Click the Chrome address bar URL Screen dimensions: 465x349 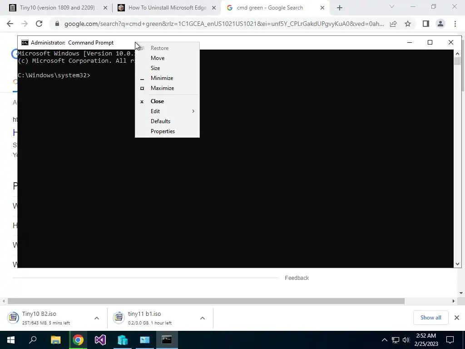pos(224,24)
